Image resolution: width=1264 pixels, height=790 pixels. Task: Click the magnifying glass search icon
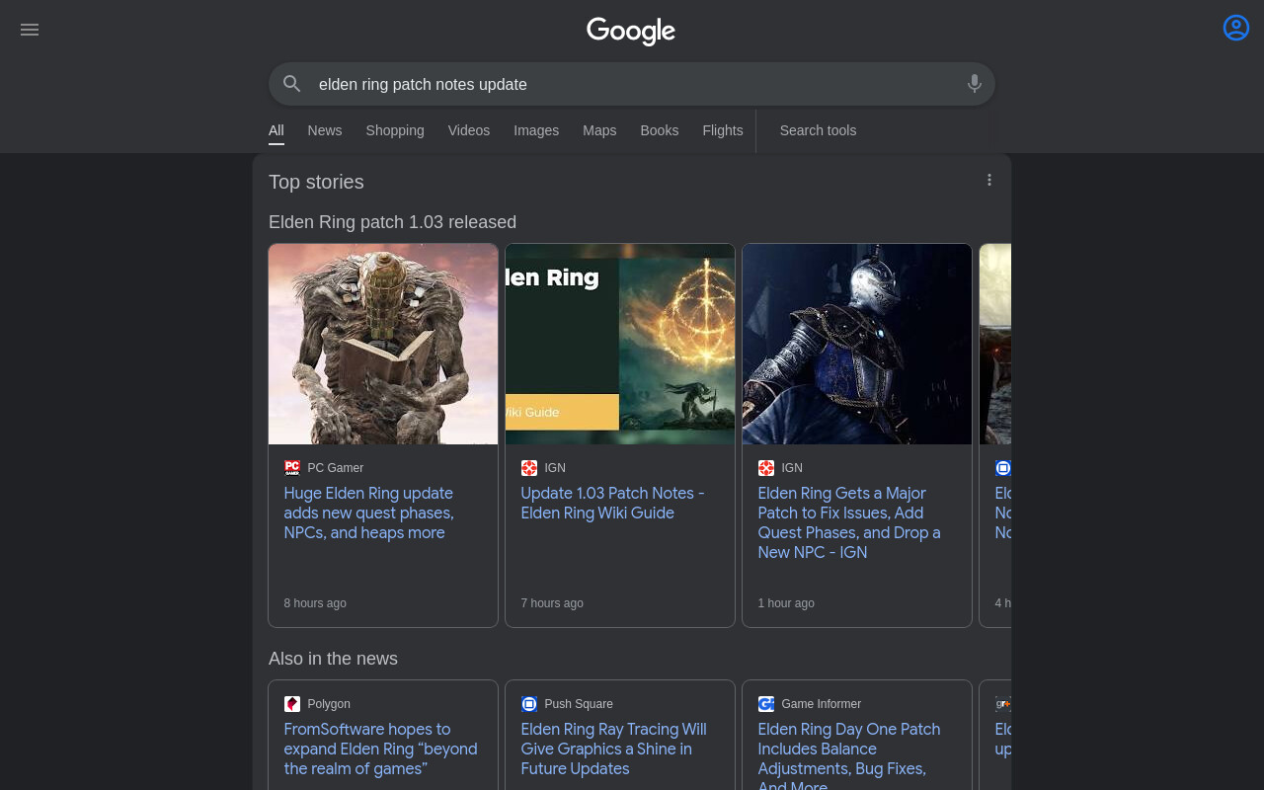click(x=292, y=84)
